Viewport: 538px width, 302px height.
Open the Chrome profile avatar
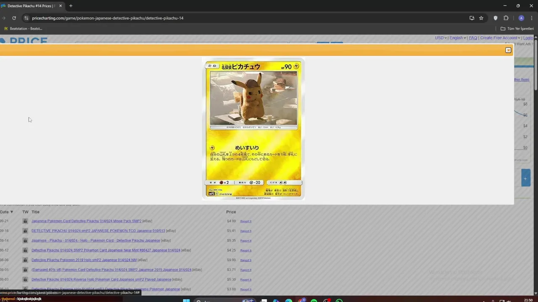[521, 18]
